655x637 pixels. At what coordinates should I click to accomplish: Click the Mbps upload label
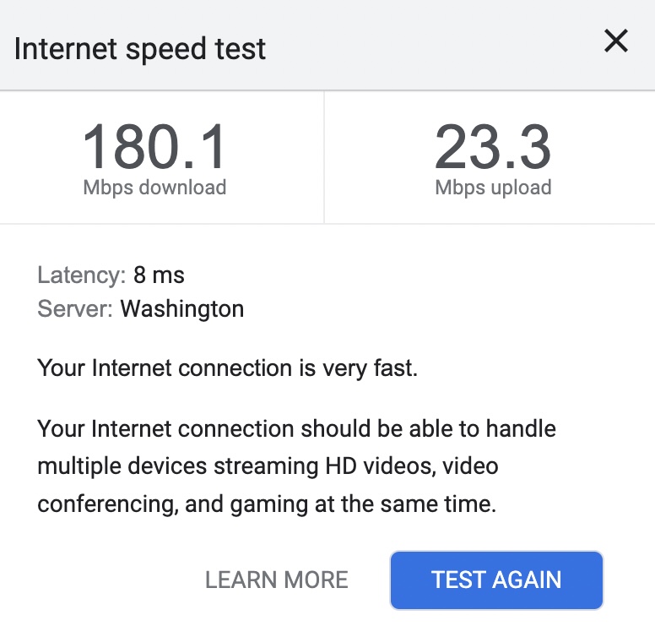coord(493,188)
